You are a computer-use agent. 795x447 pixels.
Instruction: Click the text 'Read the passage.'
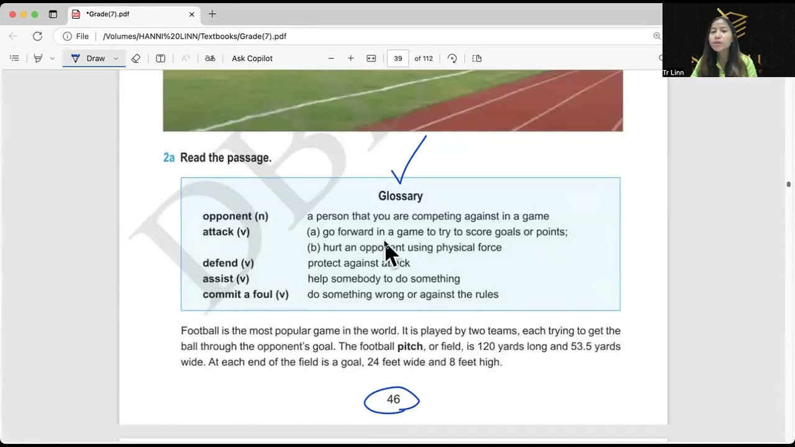[x=226, y=158]
